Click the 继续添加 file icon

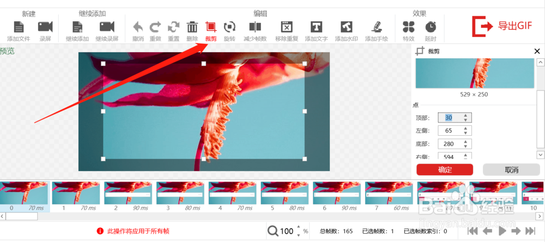tap(77, 27)
